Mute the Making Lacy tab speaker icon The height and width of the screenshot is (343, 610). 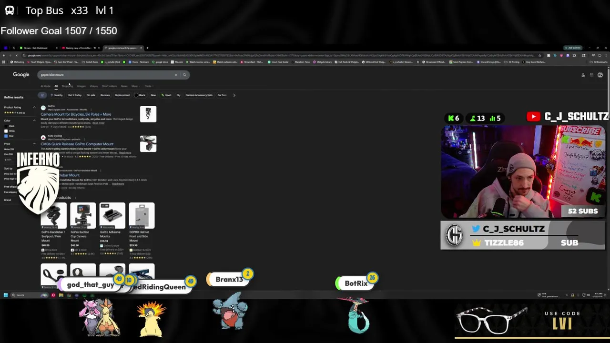point(94,48)
